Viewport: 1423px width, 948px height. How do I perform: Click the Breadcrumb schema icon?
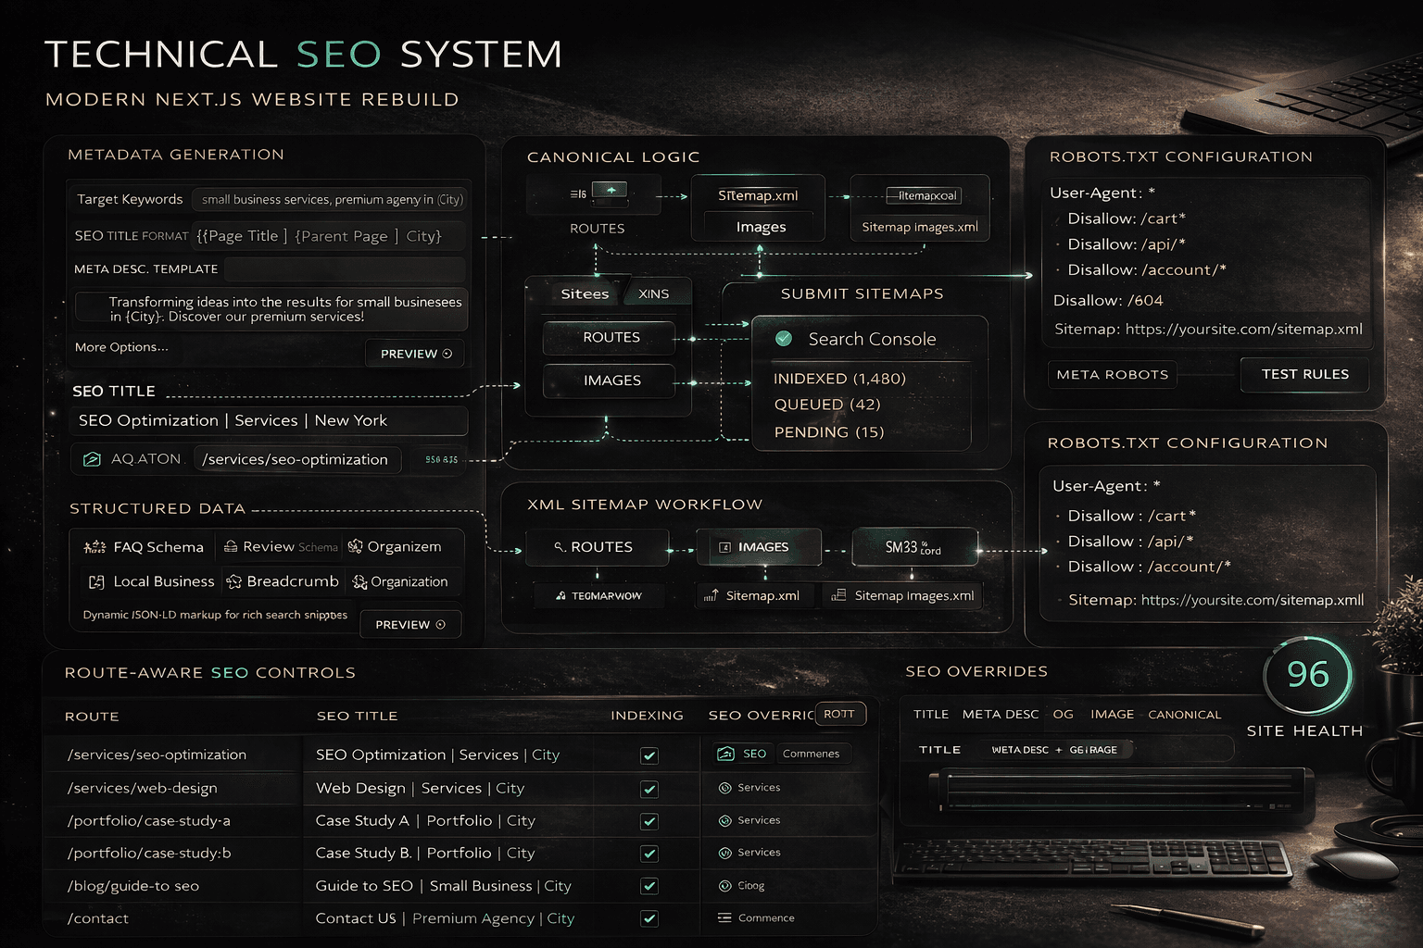coord(233,581)
